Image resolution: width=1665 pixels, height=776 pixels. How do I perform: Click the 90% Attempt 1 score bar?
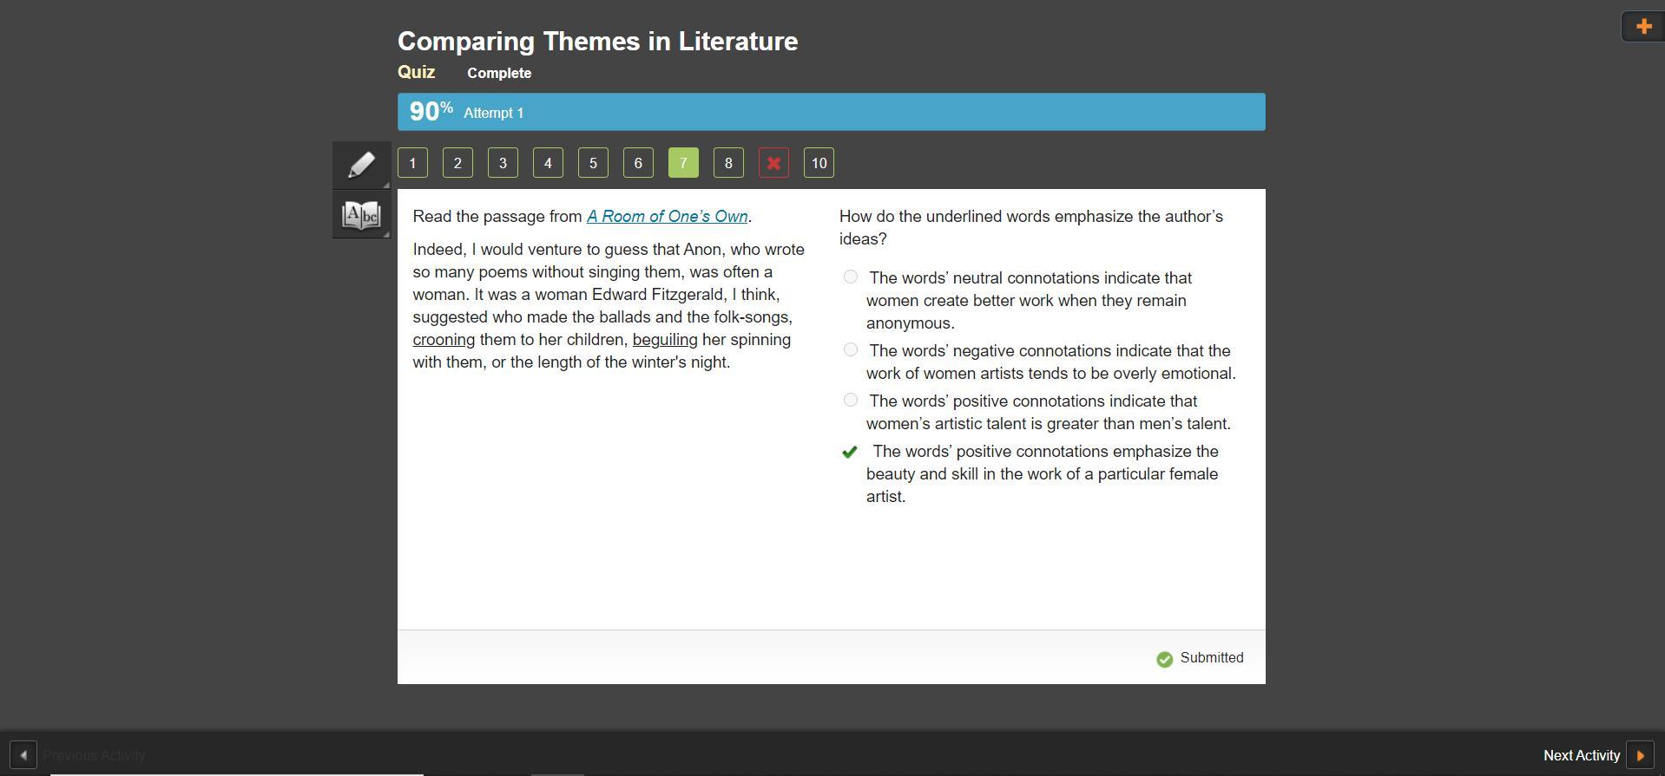tap(831, 112)
